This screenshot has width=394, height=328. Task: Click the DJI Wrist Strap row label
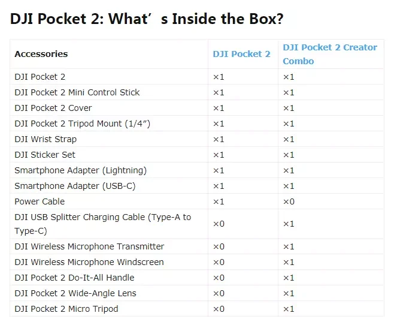[46, 139]
